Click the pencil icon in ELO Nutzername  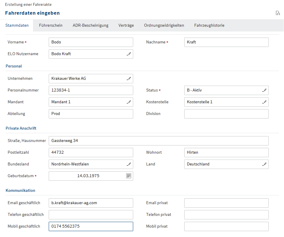point(129,54)
